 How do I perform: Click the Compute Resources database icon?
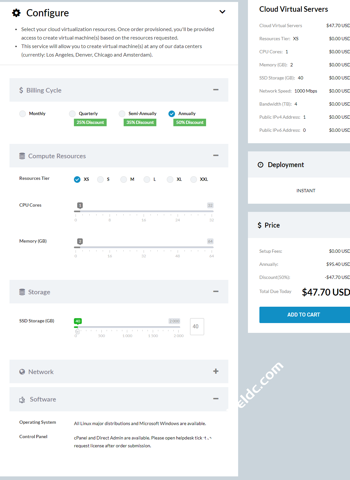tap(22, 156)
